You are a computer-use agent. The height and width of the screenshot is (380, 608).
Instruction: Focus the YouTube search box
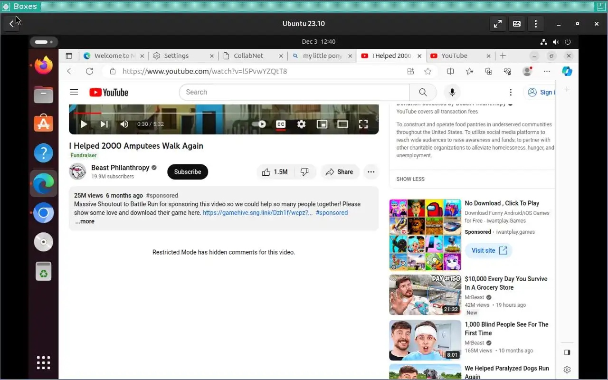[x=294, y=92]
